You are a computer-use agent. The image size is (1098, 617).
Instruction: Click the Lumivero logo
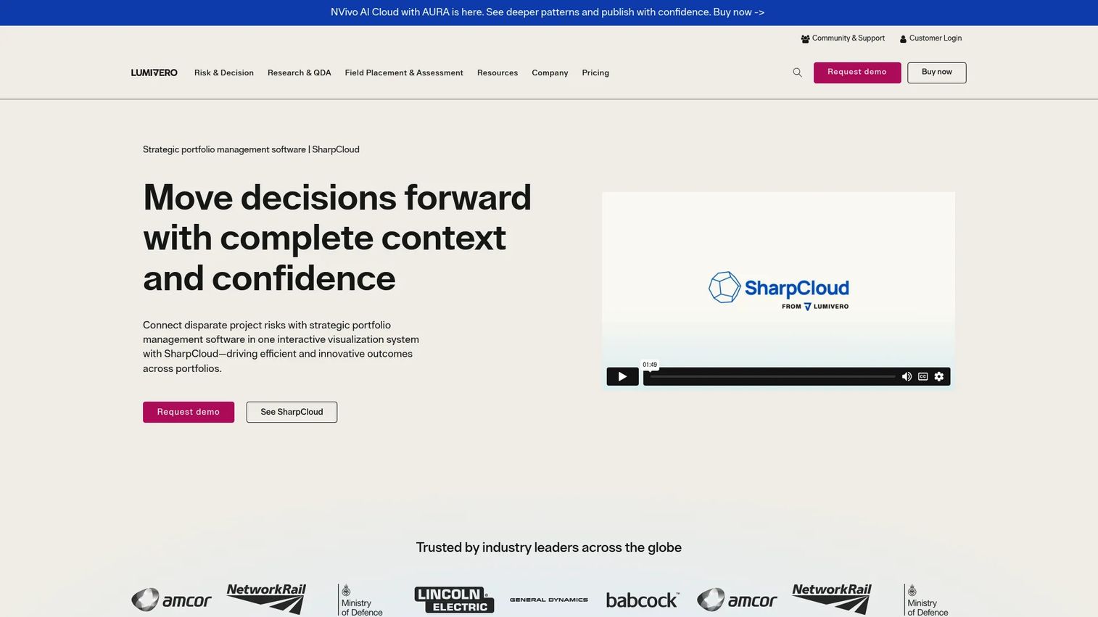tap(154, 73)
